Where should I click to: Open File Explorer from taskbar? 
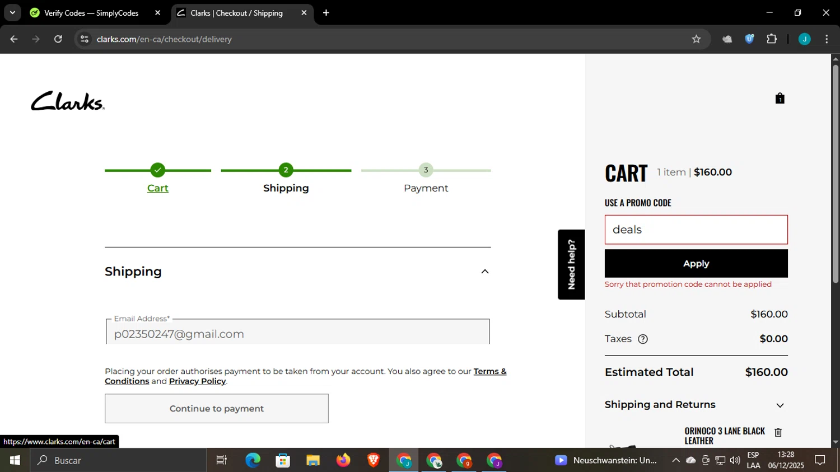pyautogui.click(x=313, y=460)
